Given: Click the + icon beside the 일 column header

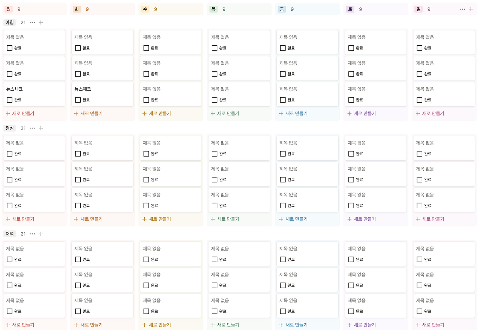Looking at the screenshot, I should click(x=471, y=9).
